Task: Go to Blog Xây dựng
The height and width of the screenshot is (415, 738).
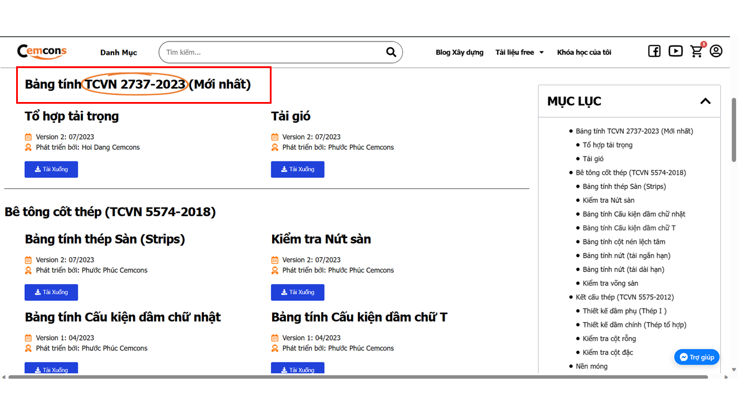Action: 460,52
